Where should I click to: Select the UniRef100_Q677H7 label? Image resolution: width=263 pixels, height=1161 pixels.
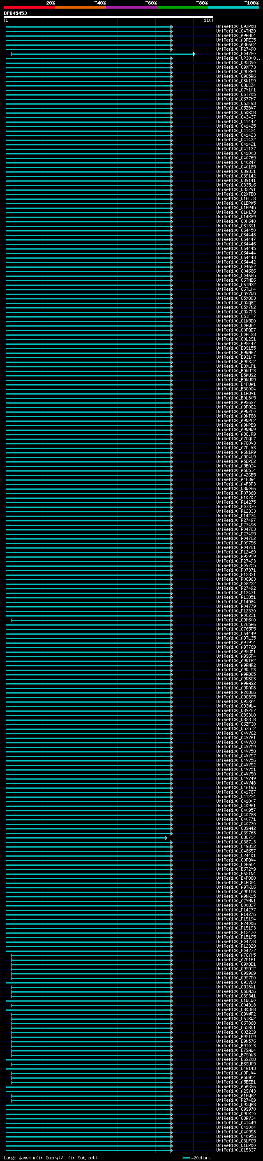[x=236, y=99]
